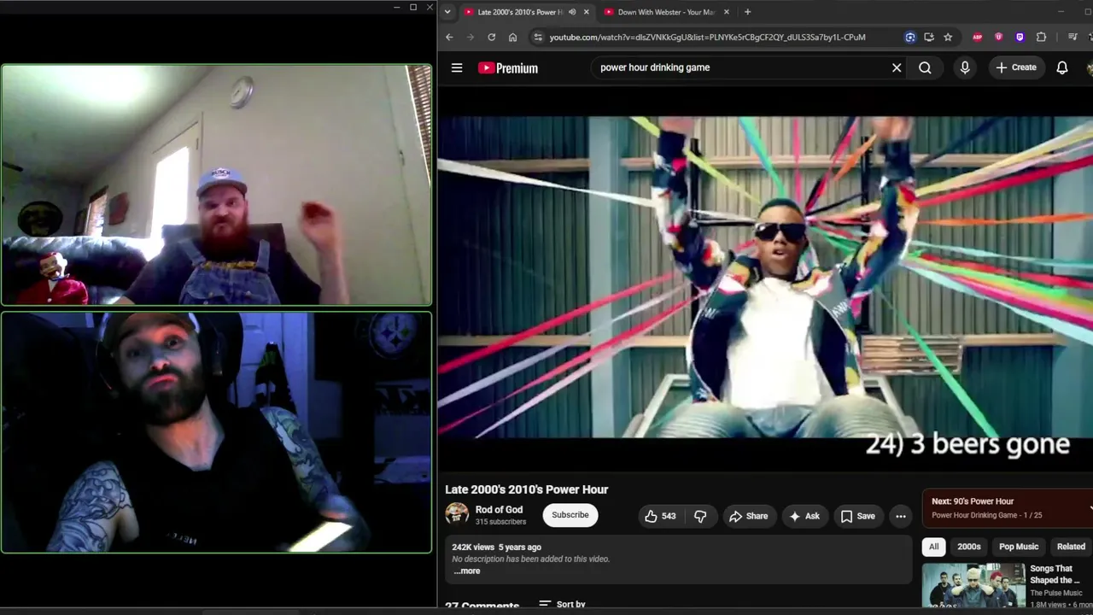Open browser media controls icon
The image size is (1093, 615).
coord(1073,37)
